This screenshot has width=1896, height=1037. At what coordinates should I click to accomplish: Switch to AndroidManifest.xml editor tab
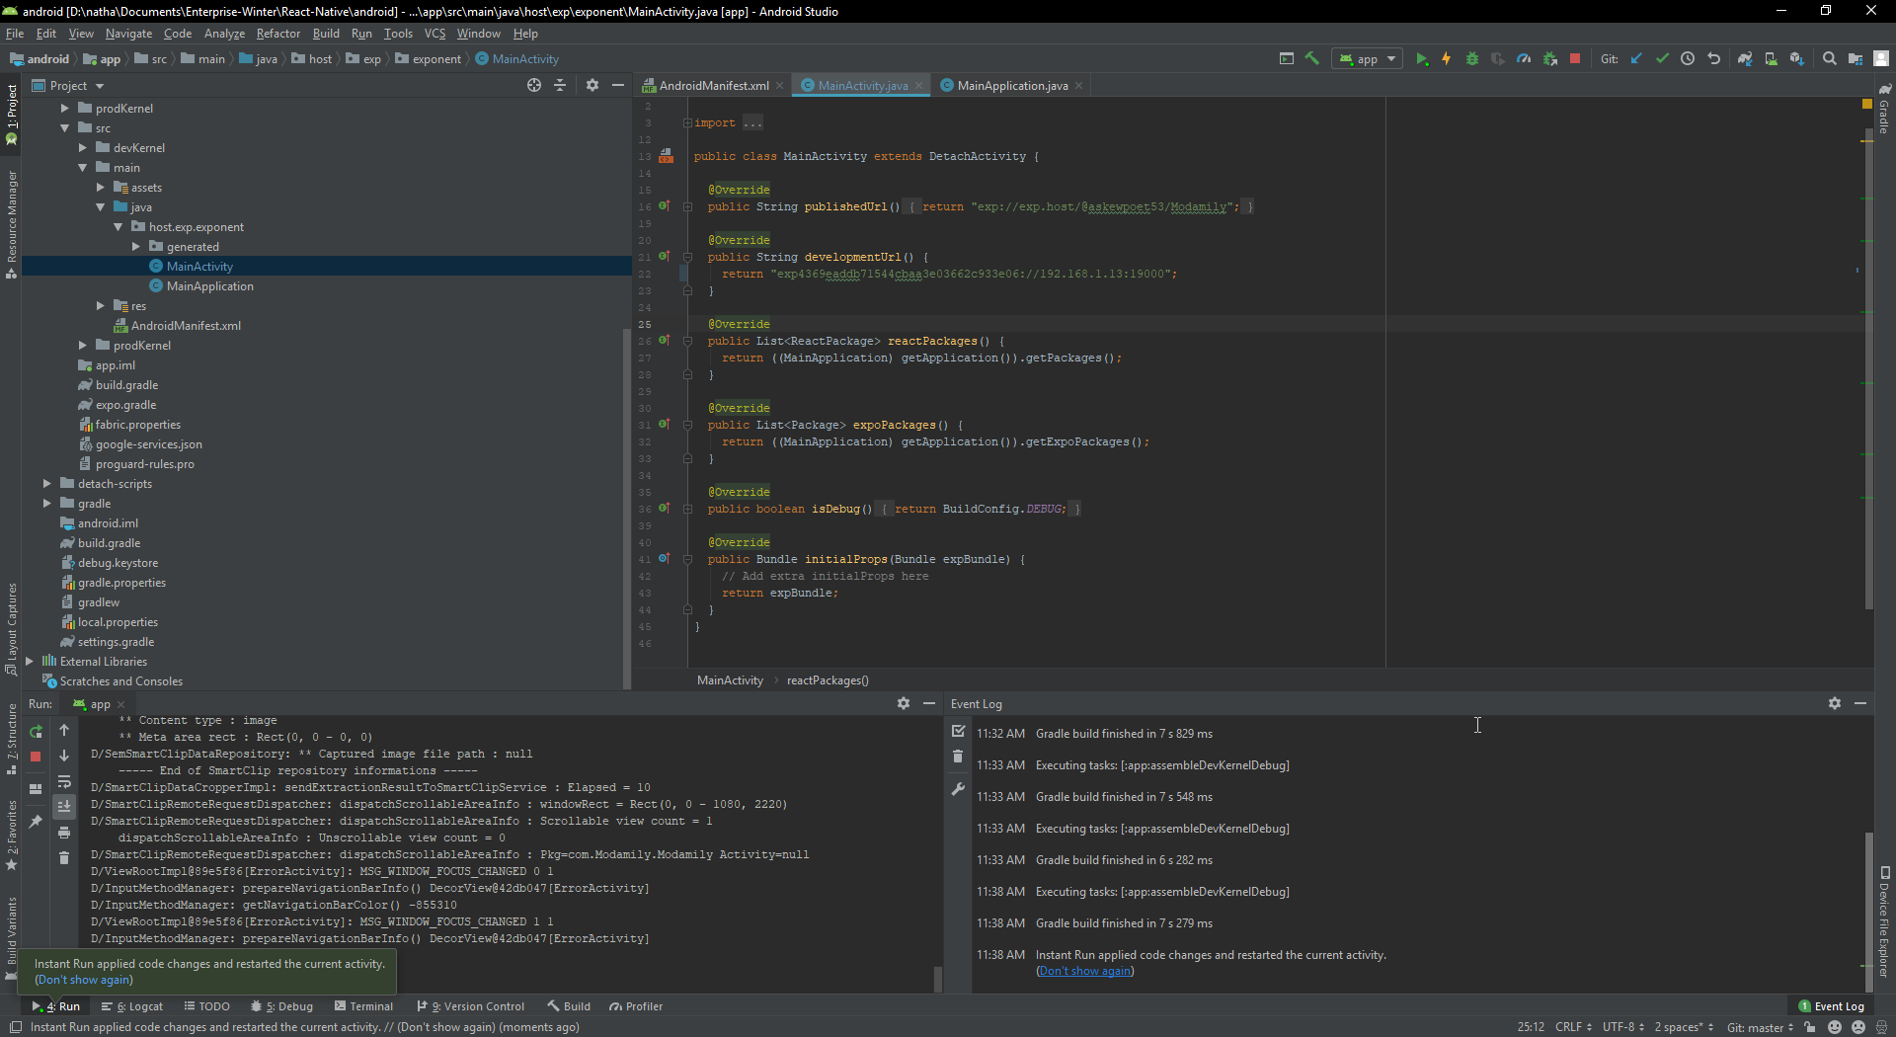point(713,86)
